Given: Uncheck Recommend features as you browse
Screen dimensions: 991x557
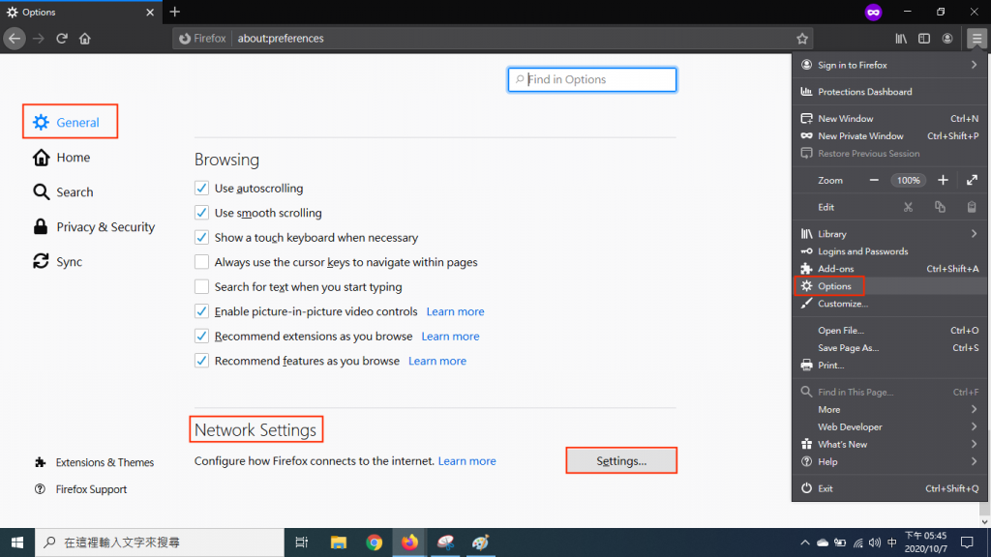Looking at the screenshot, I should click(201, 361).
